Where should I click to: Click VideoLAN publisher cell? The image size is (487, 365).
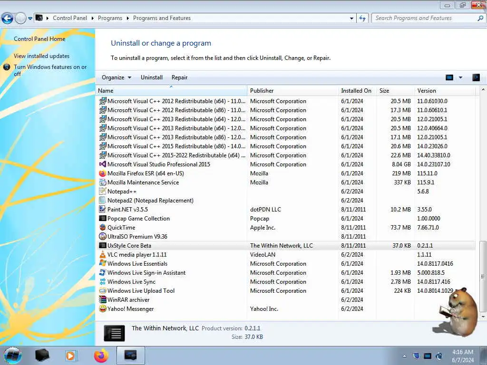click(263, 255)
